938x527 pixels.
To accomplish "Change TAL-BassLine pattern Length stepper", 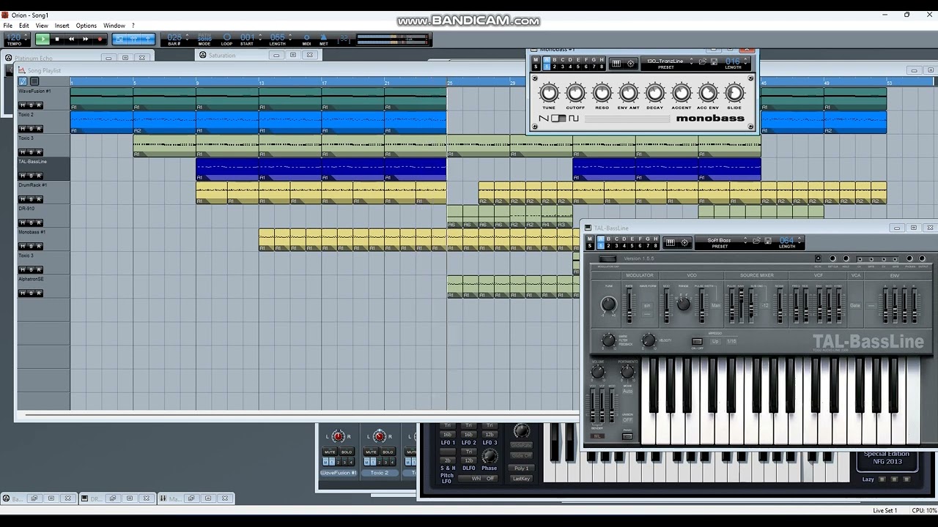I will 799,240.
